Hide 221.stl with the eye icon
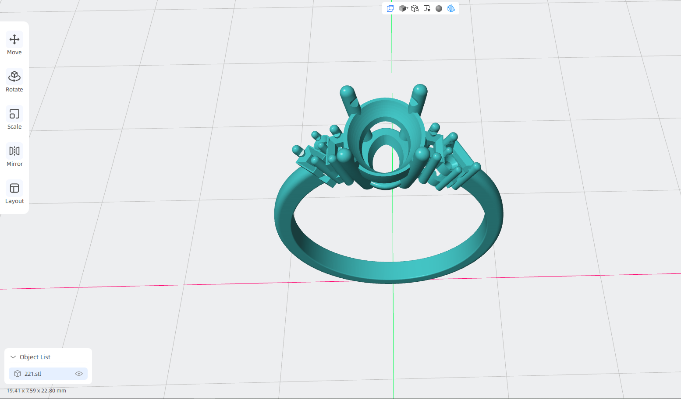Image resolution: width=681 pixels, height=399 pixels. point(79,374)
